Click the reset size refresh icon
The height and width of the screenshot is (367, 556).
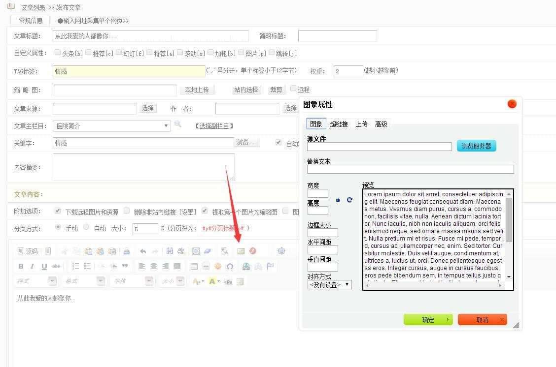(x=349, y=200)
